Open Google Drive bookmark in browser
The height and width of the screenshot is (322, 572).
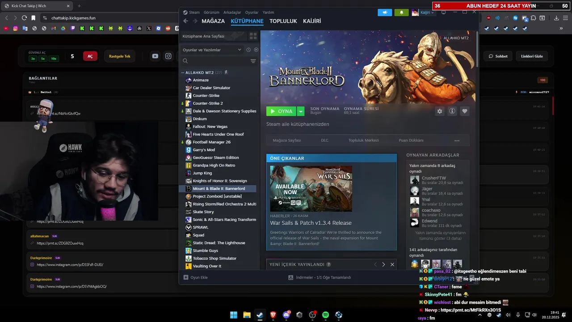coord(63,28)
